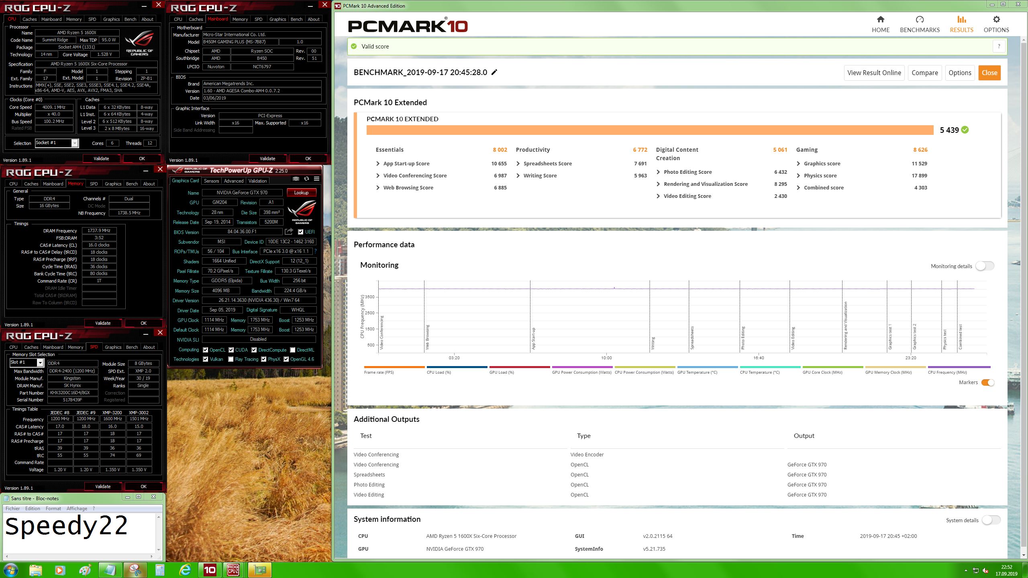Click CPU Frequency (MHz) purple legend swatch

(x=959, y=367)
